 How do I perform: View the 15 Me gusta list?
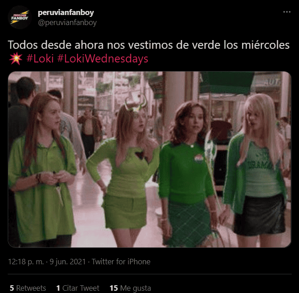pyautogui.click(x=130, y=288)
